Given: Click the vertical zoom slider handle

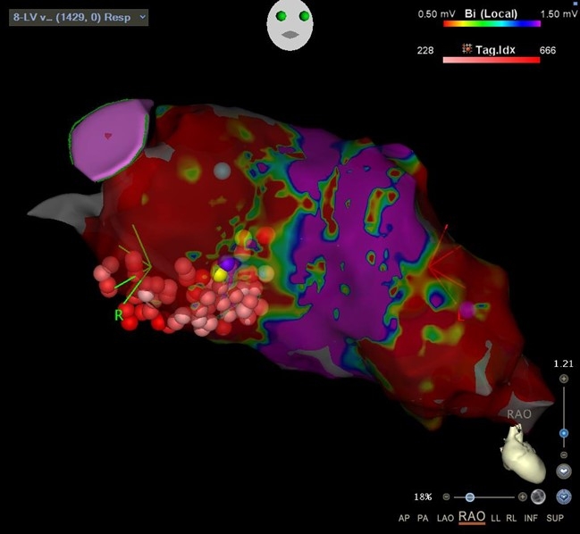Looking at the screenshot, I should [563, 433].
